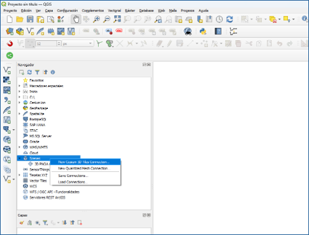Image resolution: width=309 pixels, height=235 pixels.
Task: Choose New Cesium 3D Tiles Connection entry
Action: point(85,162)
